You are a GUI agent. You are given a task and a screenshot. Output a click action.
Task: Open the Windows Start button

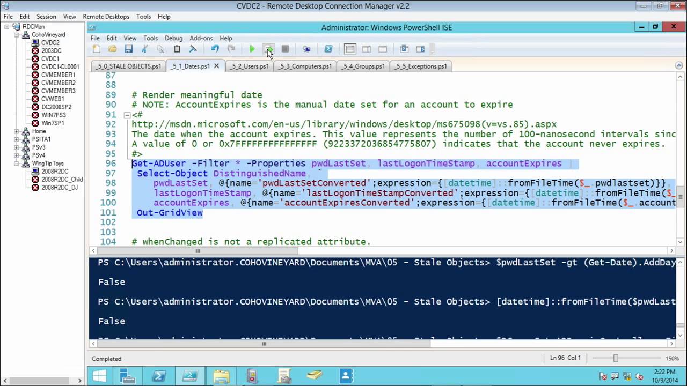click(x=99, y=376)
